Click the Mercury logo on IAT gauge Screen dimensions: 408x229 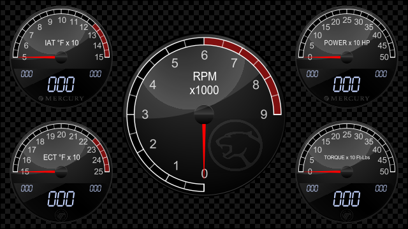click(61, 99)
